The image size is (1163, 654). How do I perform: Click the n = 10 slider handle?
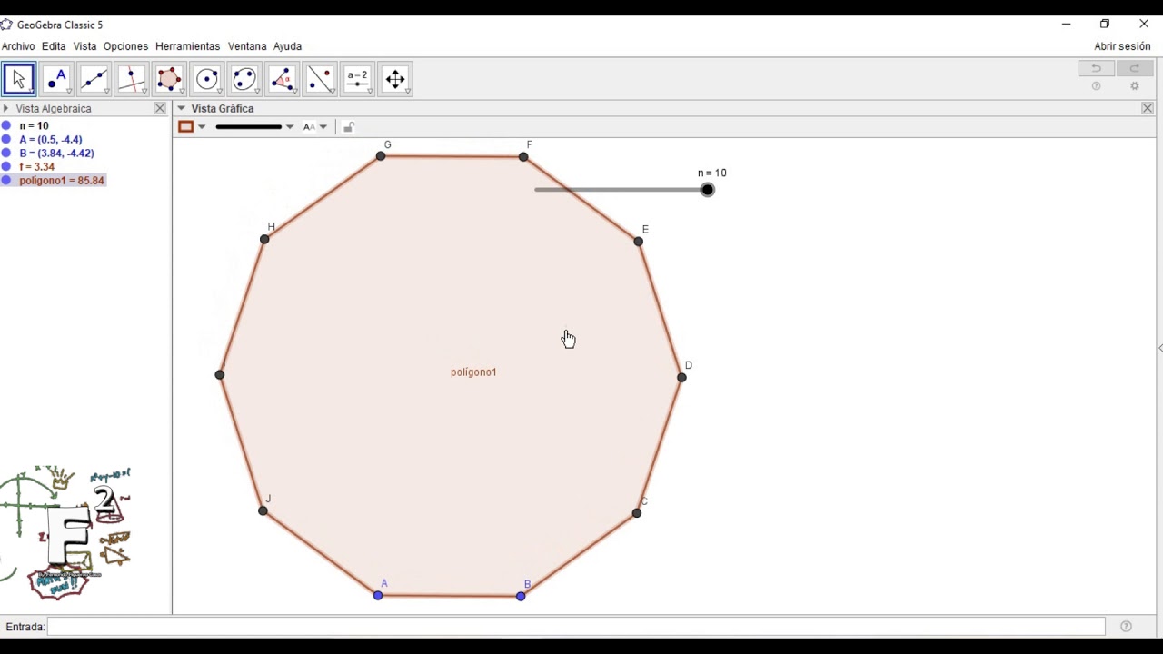708,190
